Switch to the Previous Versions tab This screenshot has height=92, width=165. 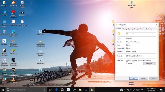click(139, 29)
